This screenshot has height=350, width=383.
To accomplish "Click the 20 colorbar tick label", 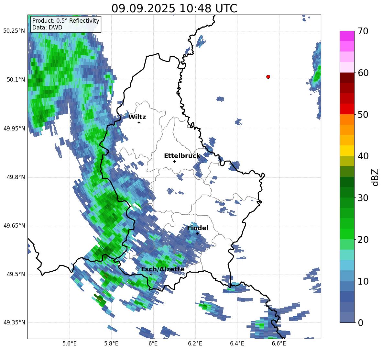I will [363, 239].
